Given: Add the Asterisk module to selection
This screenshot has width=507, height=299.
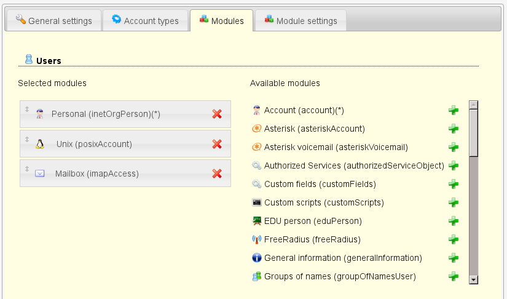Looking at the screenshot, I should point(454,129).
